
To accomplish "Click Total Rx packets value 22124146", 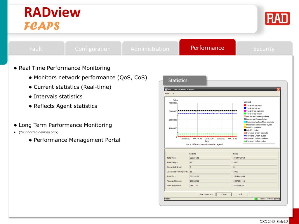I will (210, 158).
